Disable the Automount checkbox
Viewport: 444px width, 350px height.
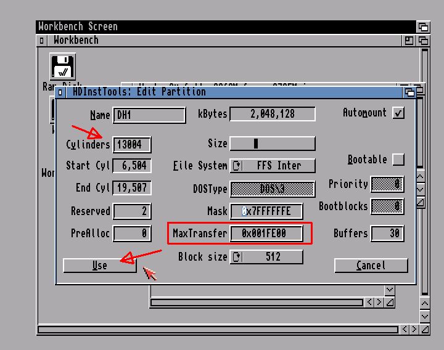pos(398,113)
